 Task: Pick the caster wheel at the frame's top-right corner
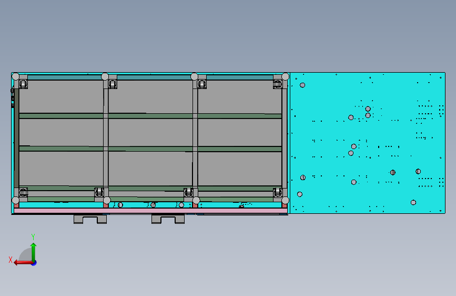coord(277,84)
